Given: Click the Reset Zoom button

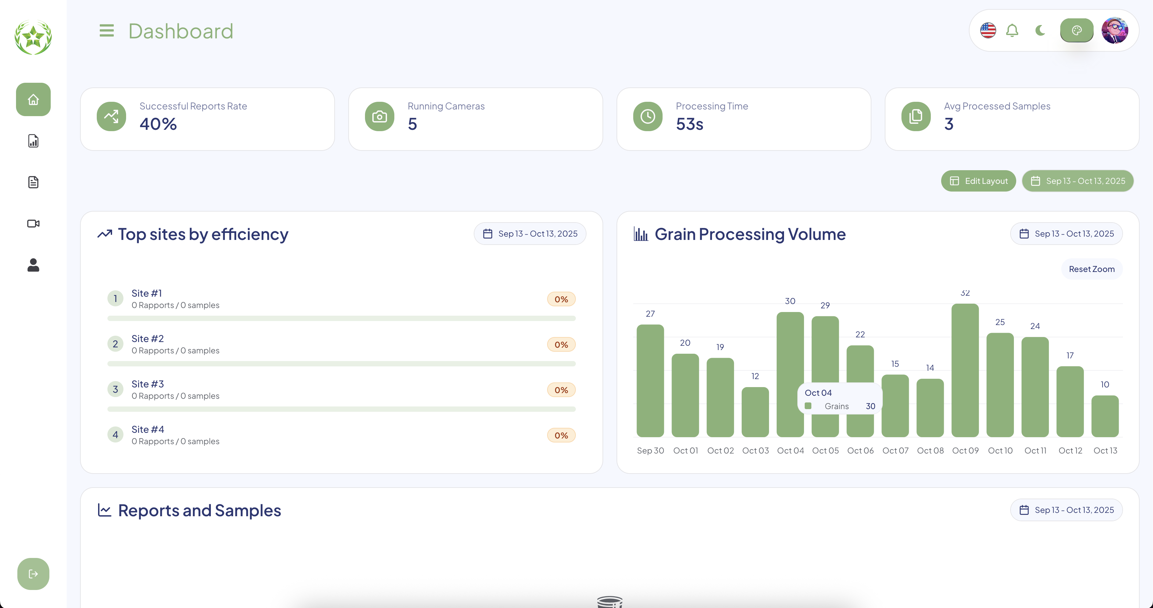Looking at the screenshot, I should click(x=1091, y=269).
